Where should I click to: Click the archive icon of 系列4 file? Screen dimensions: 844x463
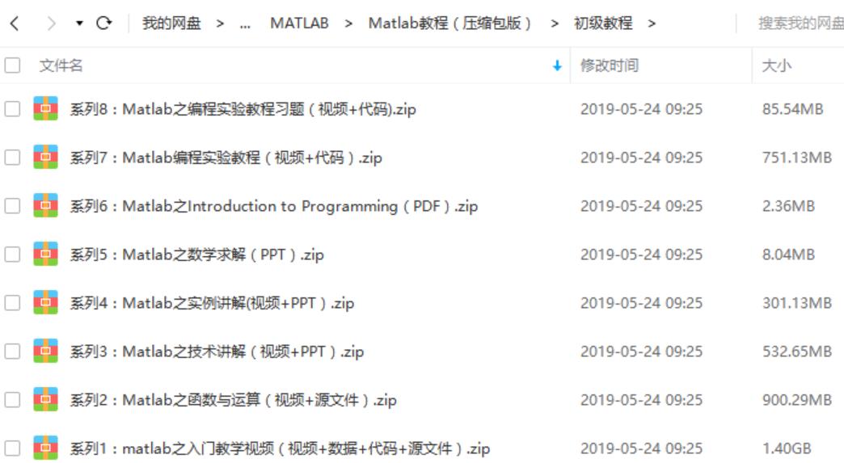(46, 301)
